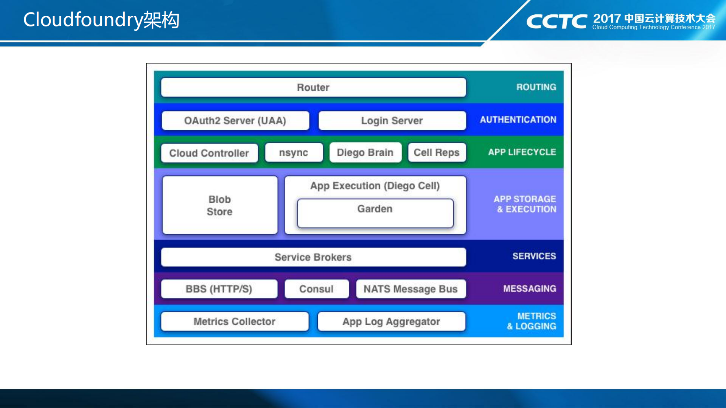Click the NATS Message Bus box

tap(410, 289)
